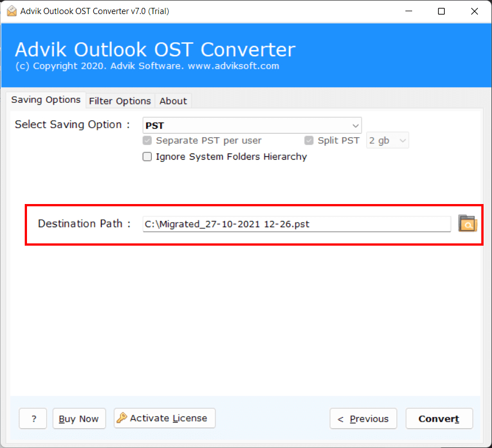The image size is (492, 448).
Task: Click the Buy Now button
Action: pos(79,419)
